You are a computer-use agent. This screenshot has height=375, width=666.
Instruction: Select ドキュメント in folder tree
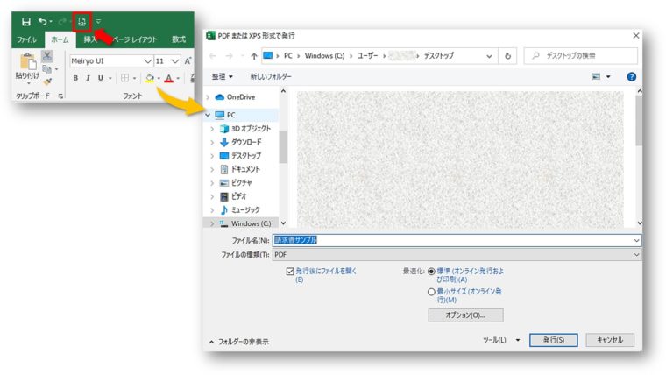[245, 169]
